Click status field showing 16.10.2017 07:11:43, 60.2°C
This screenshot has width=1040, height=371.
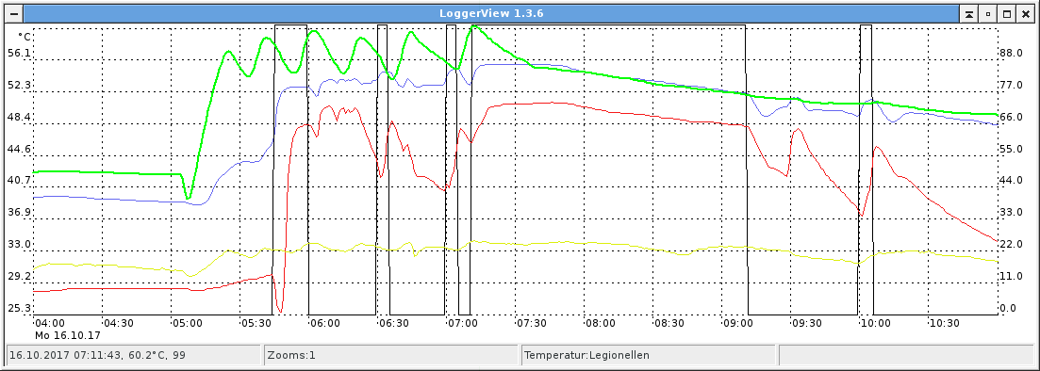(133, 355)
